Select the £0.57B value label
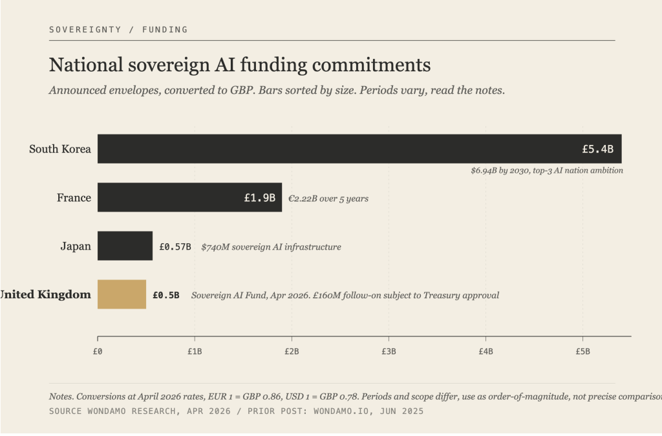The width and height of the screenshot is (662, 436). point(175,246)
